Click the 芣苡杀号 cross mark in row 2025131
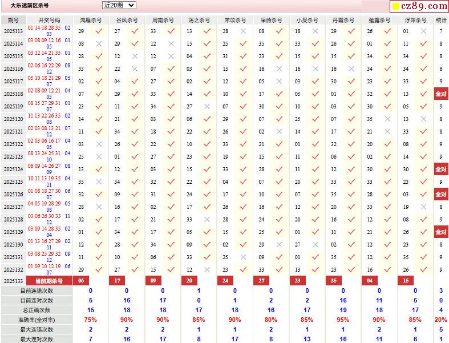 point(243,257)
